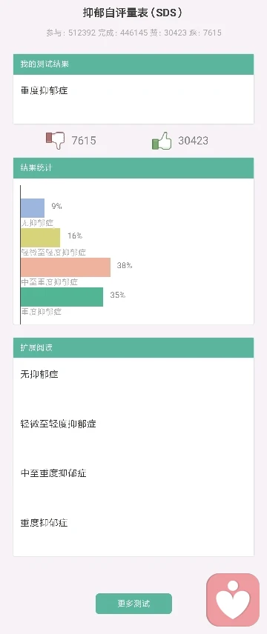The height and width of the screenshot is (634, 267).
Task: Open the pink heart app icon
Action: click(233, 600)
